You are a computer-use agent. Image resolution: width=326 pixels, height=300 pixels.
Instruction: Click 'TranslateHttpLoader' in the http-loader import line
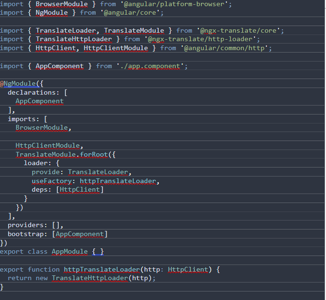point(74,39)
